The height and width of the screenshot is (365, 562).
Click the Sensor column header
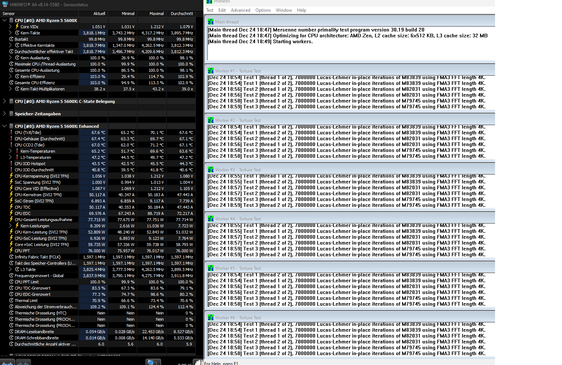(40, 14)
